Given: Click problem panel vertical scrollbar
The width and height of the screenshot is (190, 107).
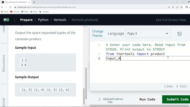Looking at the screenshot, I should click(86, 83).
